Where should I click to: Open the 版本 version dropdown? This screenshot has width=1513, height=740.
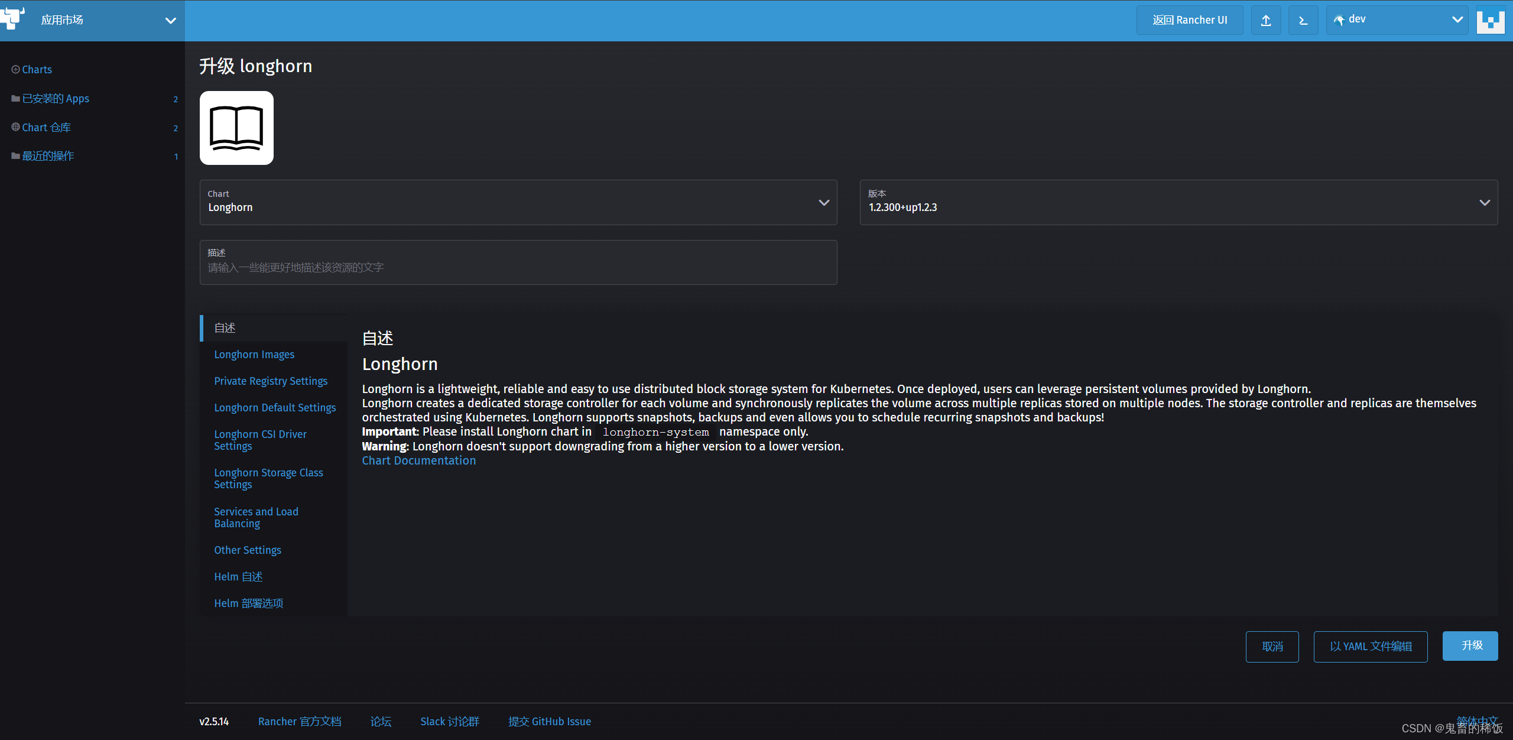(1178, 202)
